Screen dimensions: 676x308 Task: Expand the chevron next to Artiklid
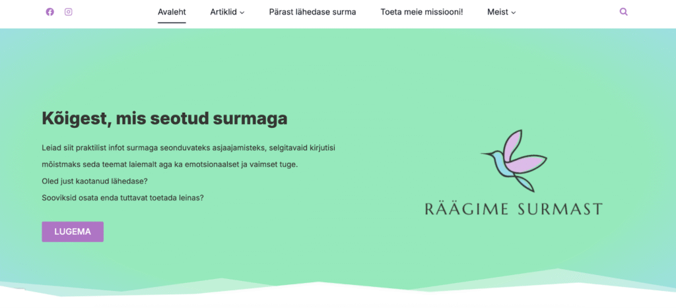point(242,13)
